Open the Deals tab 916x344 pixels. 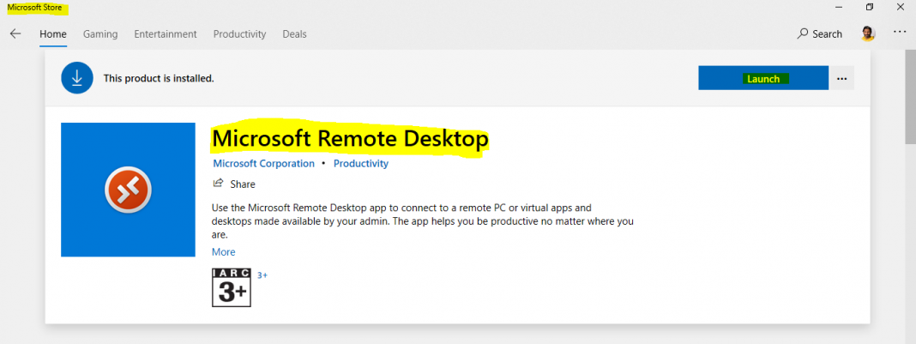[294, 33]
